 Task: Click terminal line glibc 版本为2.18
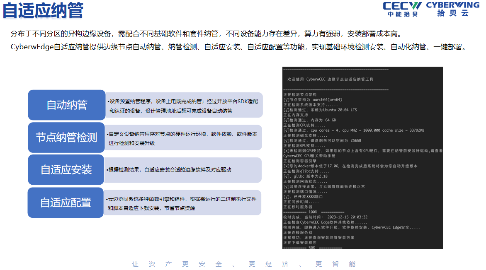tap(305, 176)
